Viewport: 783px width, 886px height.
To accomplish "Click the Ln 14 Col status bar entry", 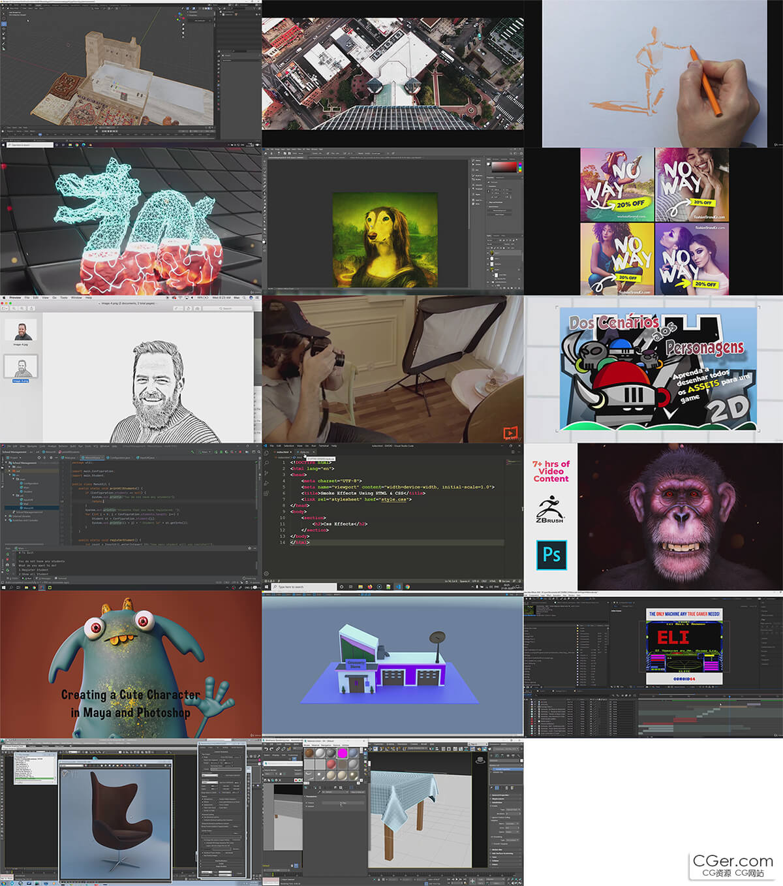I will [x=451, y=581].
